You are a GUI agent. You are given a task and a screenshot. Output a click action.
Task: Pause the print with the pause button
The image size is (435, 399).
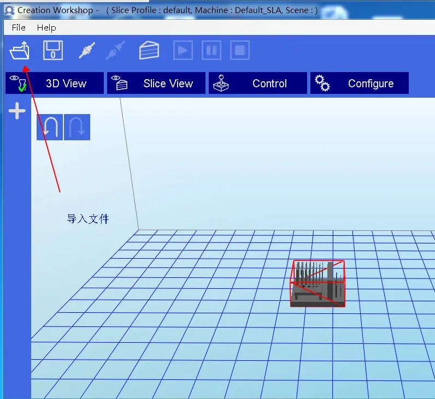(211, 50)
